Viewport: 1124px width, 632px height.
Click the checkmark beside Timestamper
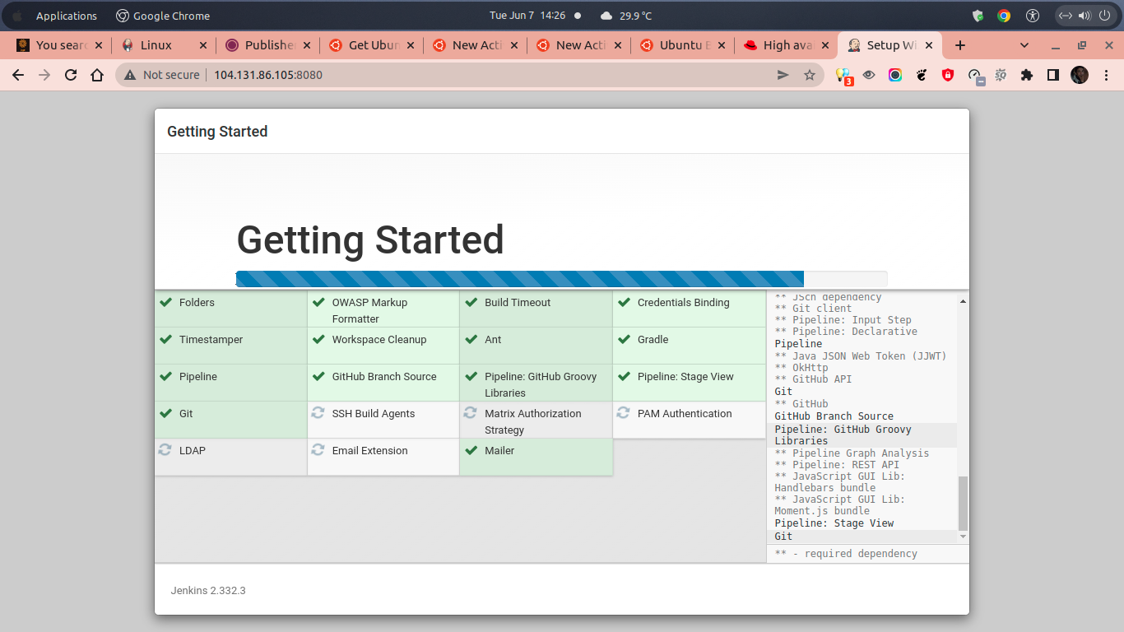pyautogui.click(x=165, y=340)
